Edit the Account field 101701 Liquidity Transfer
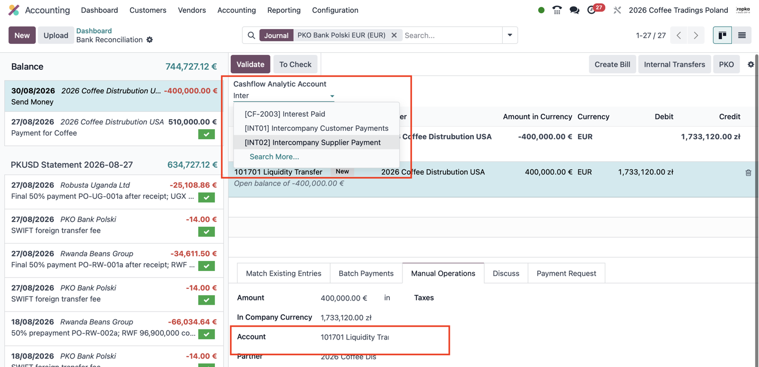 click(355, 337)
